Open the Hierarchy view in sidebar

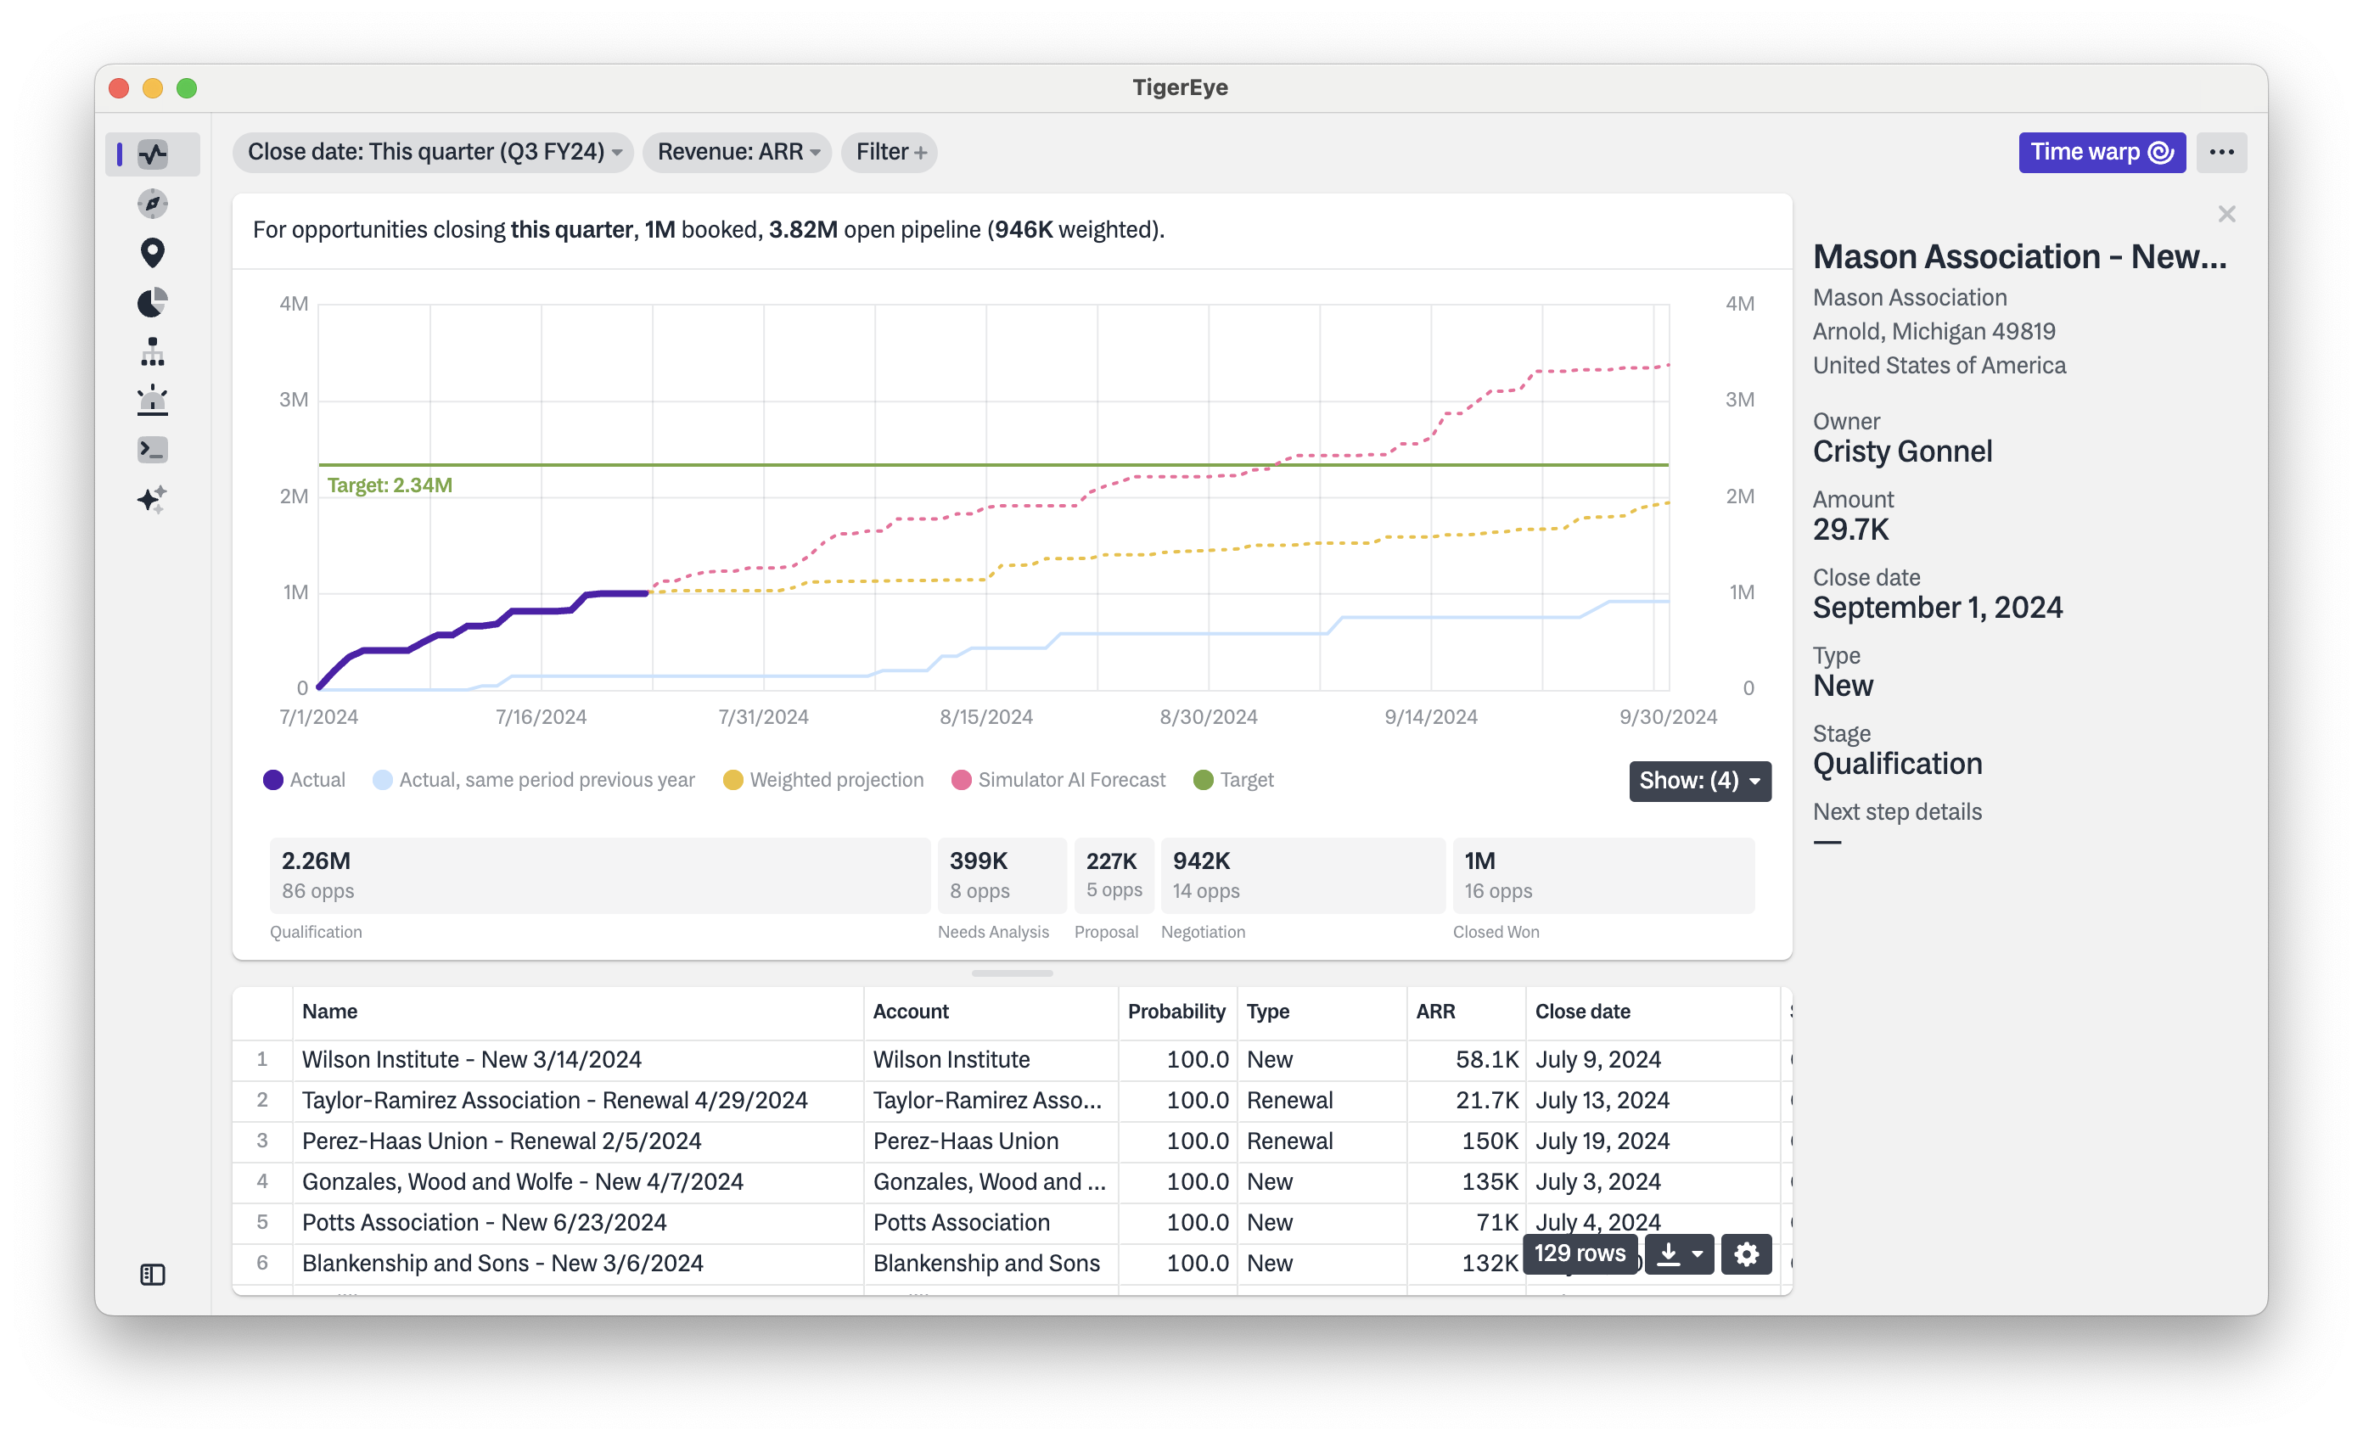153,352
